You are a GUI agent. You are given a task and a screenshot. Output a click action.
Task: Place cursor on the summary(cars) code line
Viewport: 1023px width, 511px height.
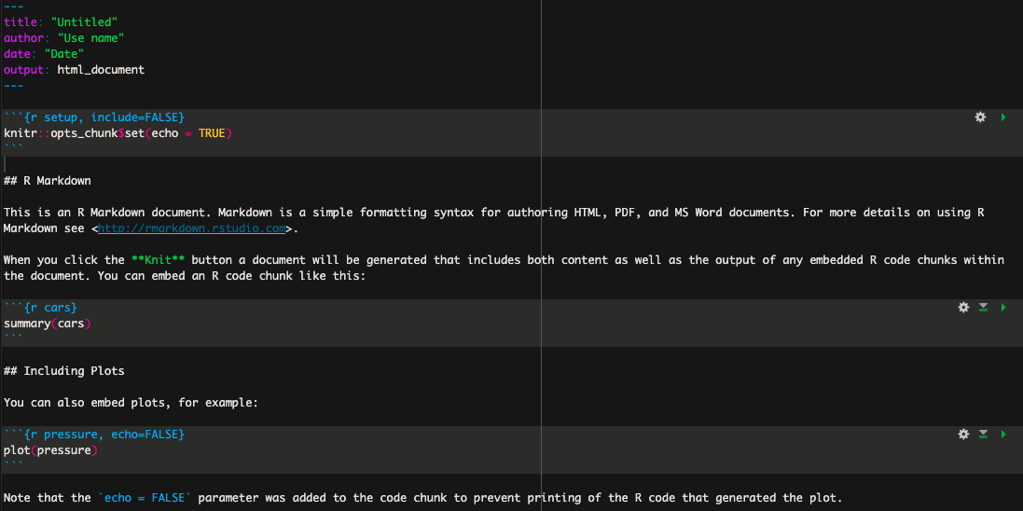coord(48,324)
